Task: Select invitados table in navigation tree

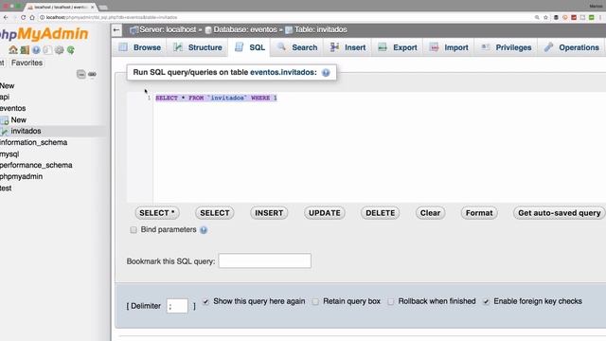Action: tap(26, 131)
